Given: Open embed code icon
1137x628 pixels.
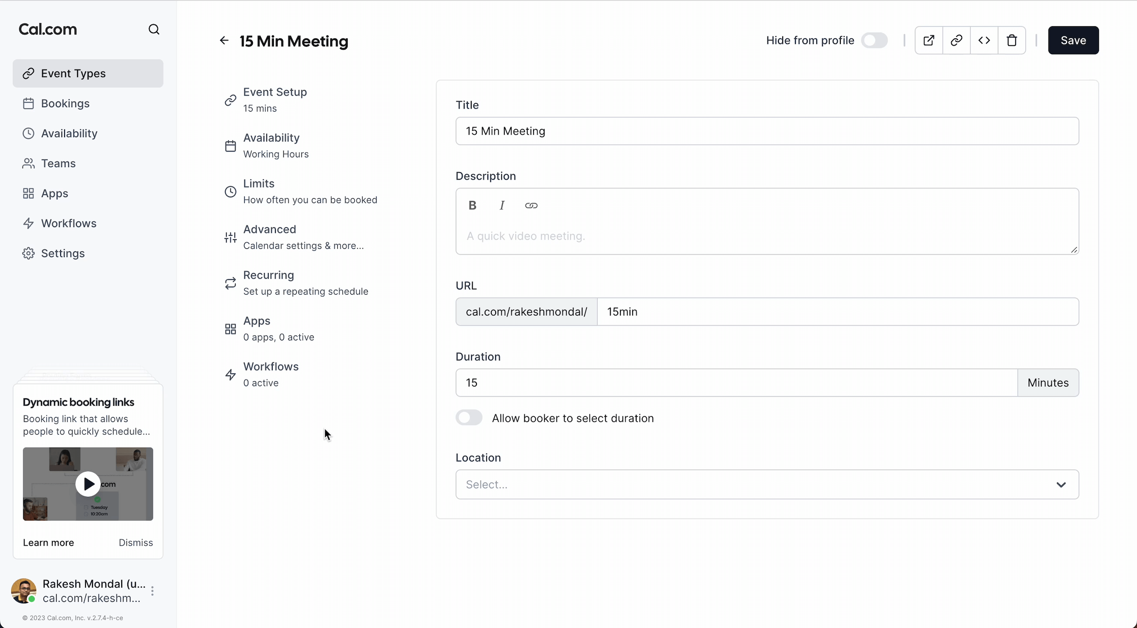Looking at the screenshot, I should click(x=984, y=40).
